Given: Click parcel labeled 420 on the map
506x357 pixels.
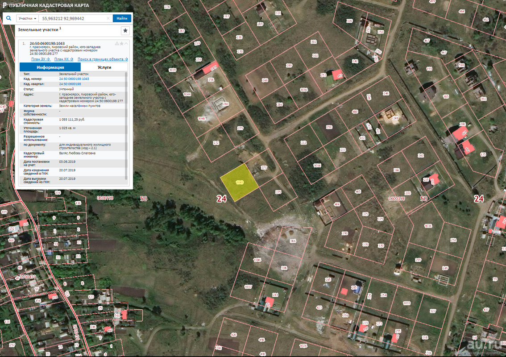Looking at the screenshot, I should click(233, 335).
